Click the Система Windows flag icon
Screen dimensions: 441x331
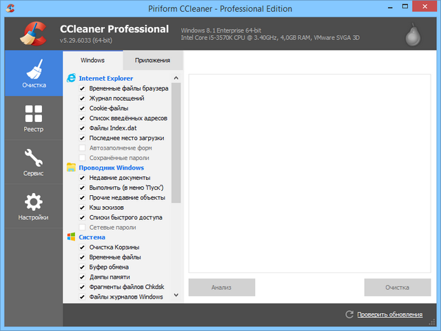tap(71, 237)
